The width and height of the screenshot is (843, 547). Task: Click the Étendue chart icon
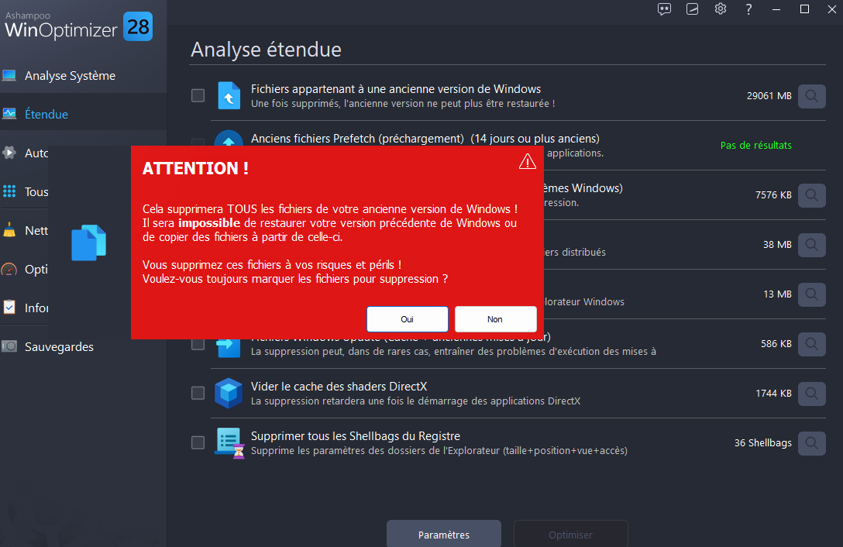click(x=9, y=114)
